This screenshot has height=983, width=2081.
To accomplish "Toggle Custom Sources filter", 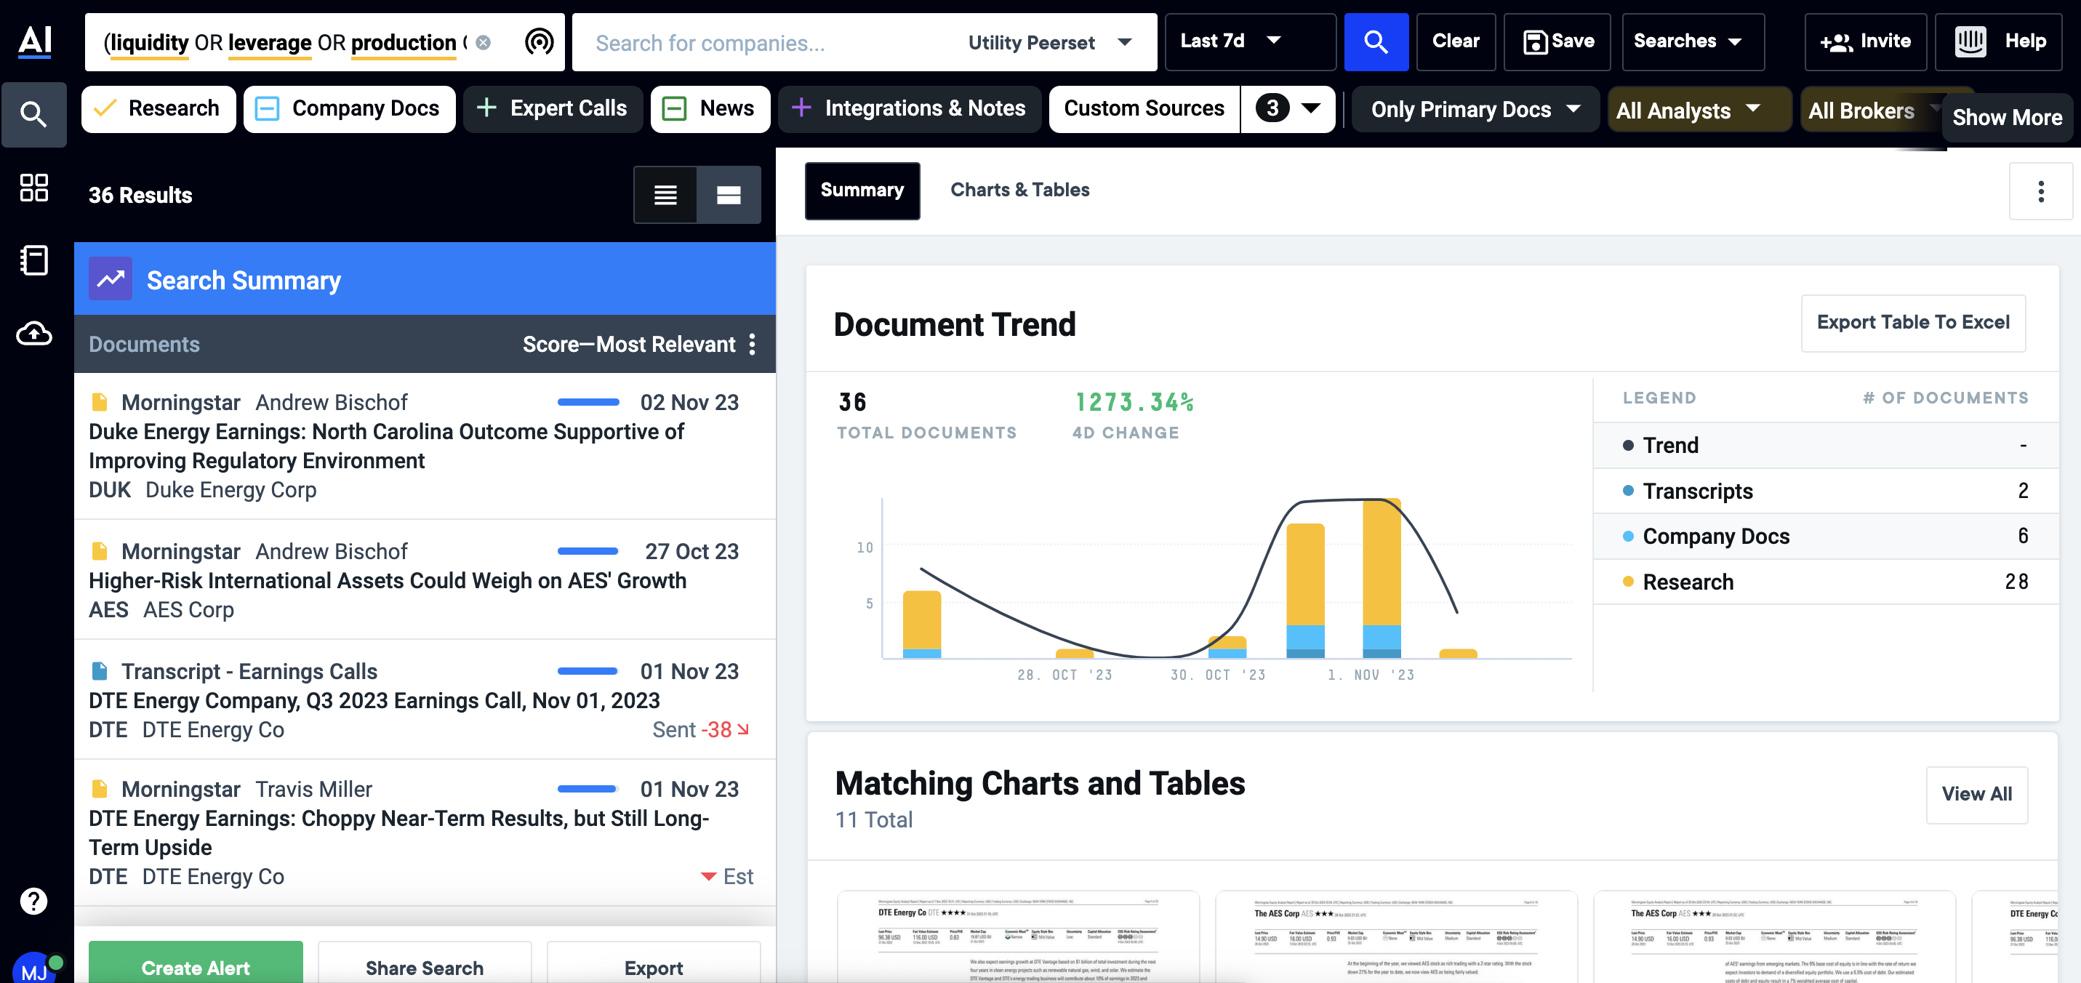I will (1144, 108).
